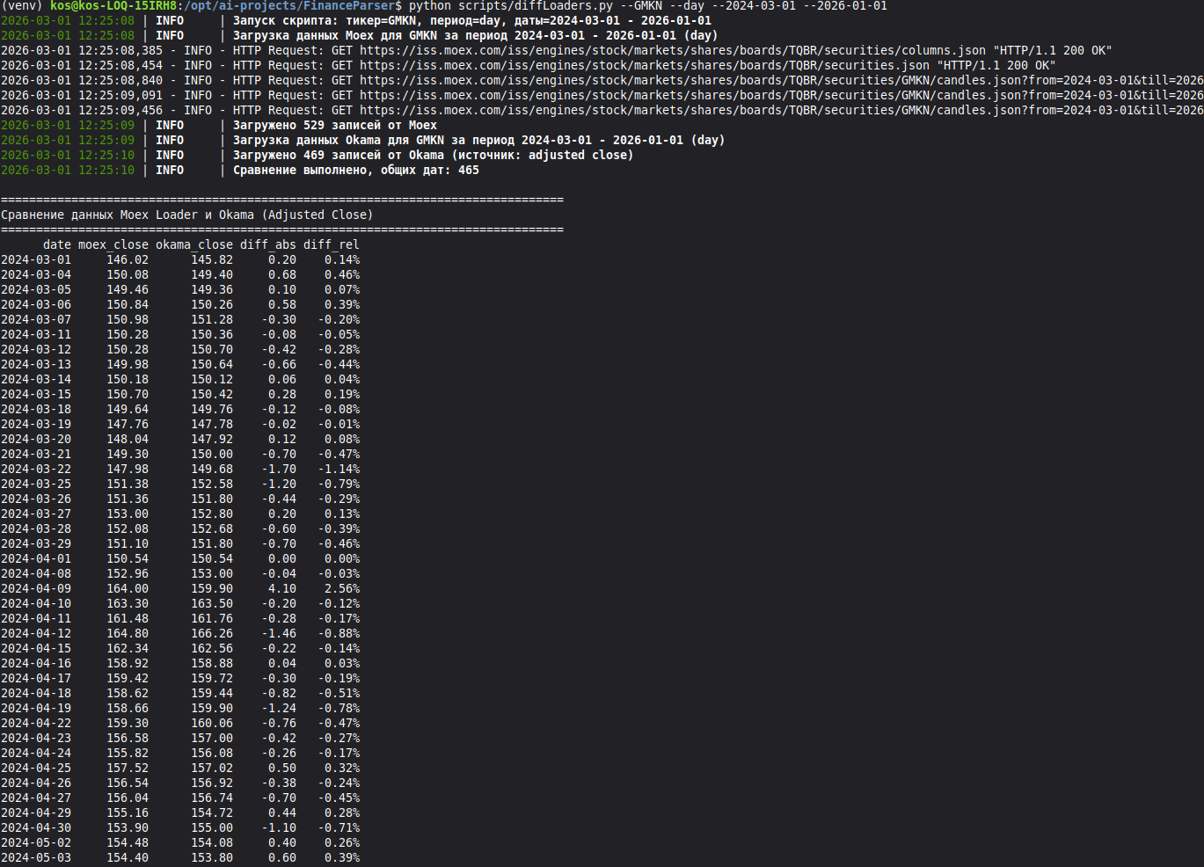This screenshot has width=1204, height=867.
Task: Click the okama_close column header
Action: point(193,244)
